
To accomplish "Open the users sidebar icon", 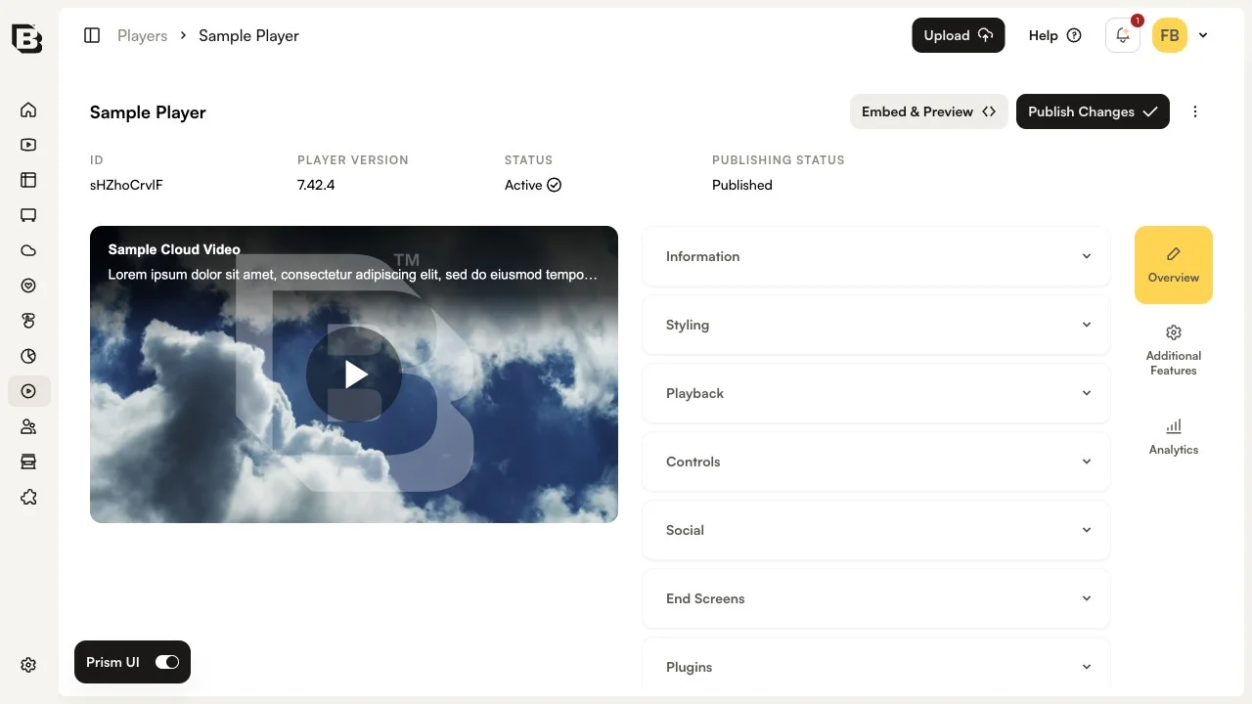I will pyautogui.click(x=28, y=426).
